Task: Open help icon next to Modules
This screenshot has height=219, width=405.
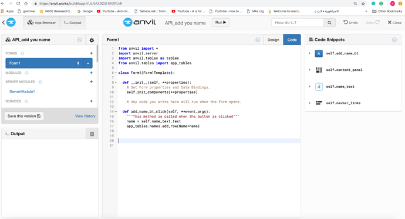Action: click(26, 73)
